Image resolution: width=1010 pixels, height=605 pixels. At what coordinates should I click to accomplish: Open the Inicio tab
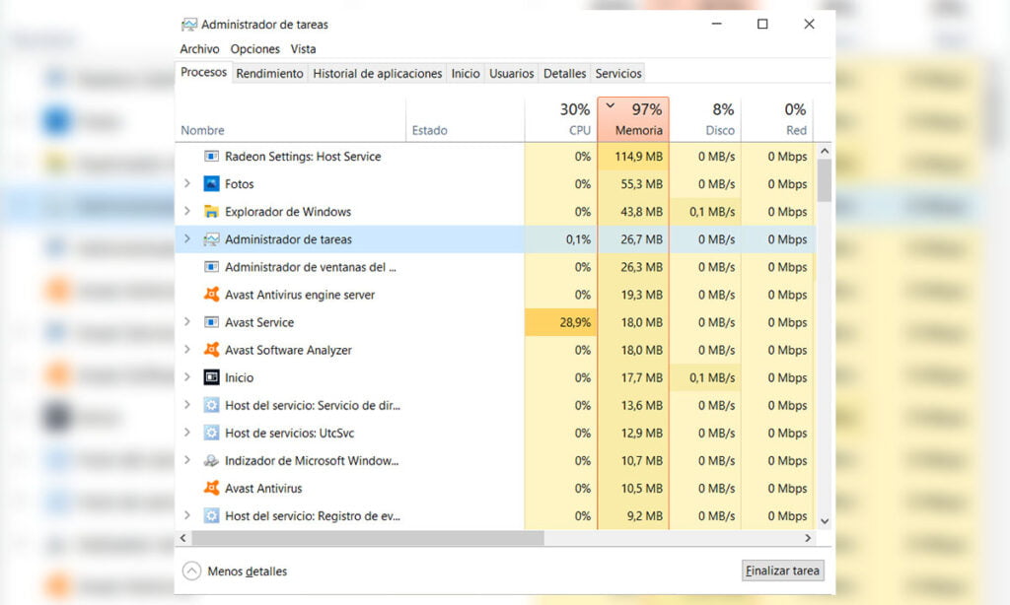(x=466, y=73)
